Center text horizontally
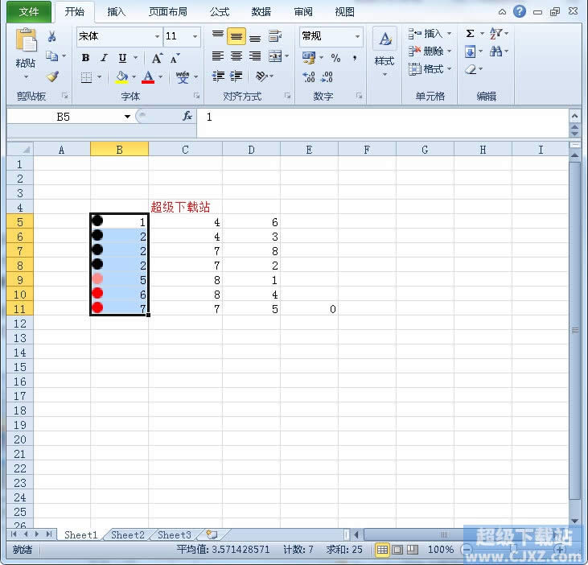 click(x=236, y=56)
